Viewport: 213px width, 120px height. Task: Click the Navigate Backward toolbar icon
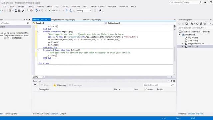point(0,10)
